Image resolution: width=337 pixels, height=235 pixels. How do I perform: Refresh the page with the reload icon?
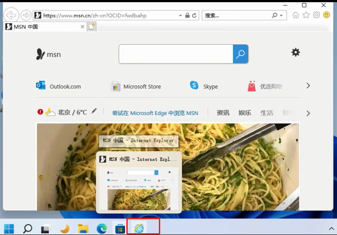point(194,15)
